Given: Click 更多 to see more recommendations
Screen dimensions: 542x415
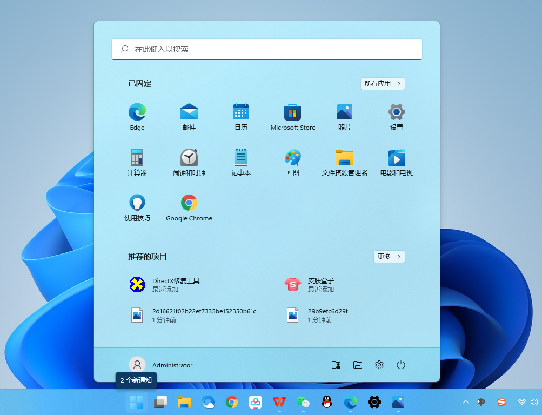Looking at the screenshot, I should pyautogui.click(x=389, y=256).
